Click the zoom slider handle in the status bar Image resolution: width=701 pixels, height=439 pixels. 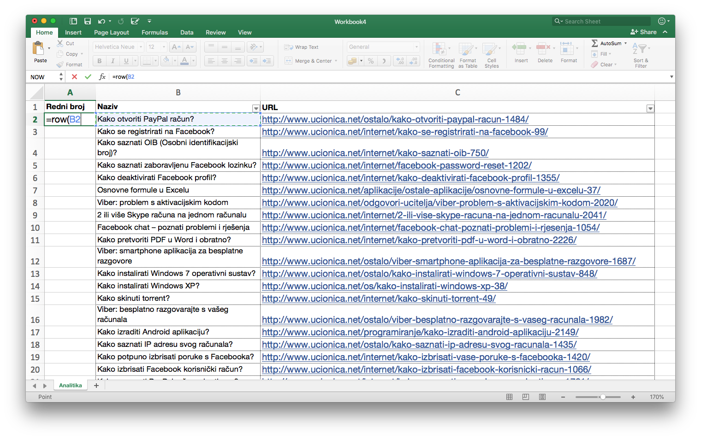click(x=602, y=397)
